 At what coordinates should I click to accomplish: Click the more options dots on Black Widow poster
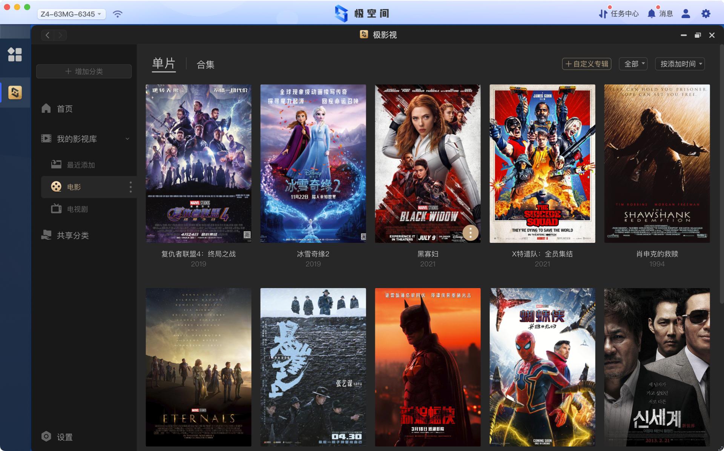click(470, 233)
